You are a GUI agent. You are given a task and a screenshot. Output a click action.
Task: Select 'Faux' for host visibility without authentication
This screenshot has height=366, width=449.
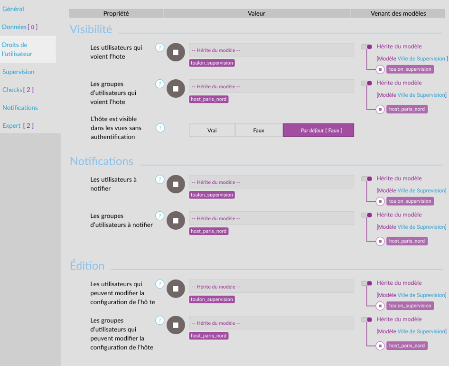[259, 130]
